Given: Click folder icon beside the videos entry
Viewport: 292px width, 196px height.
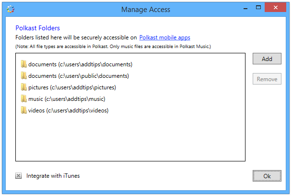Looking at the screenshot, I should coord(23,110).
